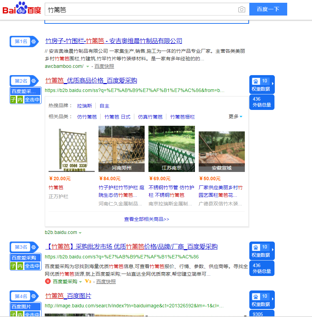Click seller name 南京拉瑞斯金属制...
This screenshot has width=312, height=317.
[170, 204]
